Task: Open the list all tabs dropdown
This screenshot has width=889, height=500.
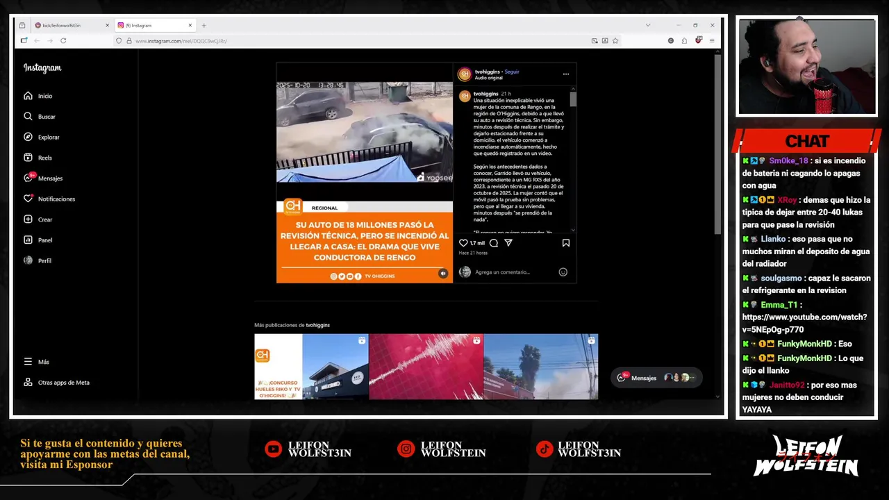Action: pyautogui.click(x=648, y=25)
